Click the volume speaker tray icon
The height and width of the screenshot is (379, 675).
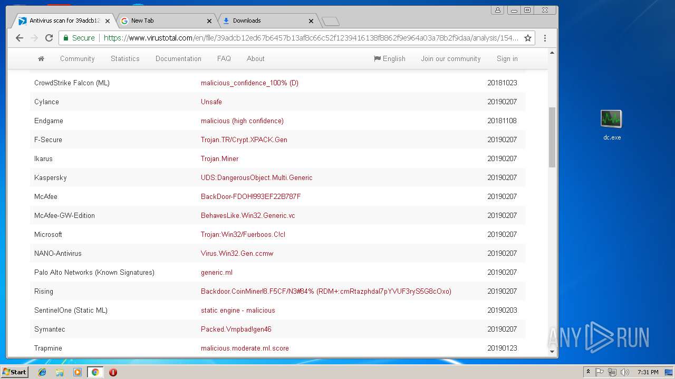pos(624,372)
